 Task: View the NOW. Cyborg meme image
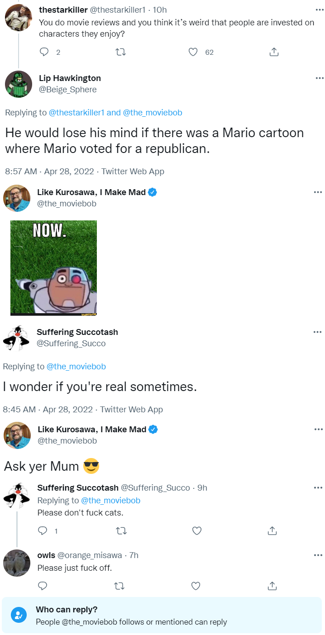click(x=53, y=268)
